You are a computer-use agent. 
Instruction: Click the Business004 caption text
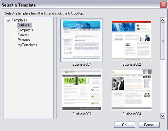132,114
